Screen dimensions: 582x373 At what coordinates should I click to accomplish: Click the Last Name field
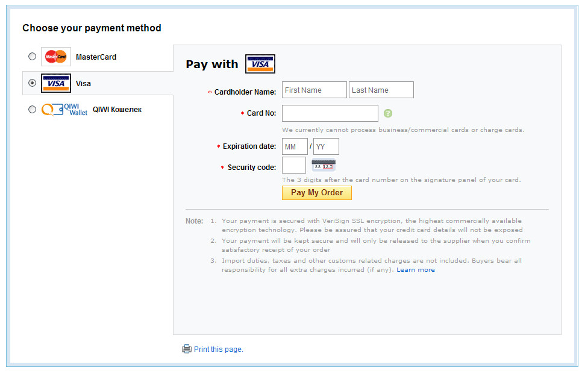point(381,90)
